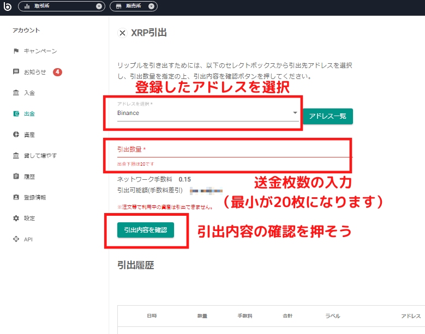Open 貸して増やす menu item
Image resolution: width=425 pixels, height=334 pixels.
[40, 156]
